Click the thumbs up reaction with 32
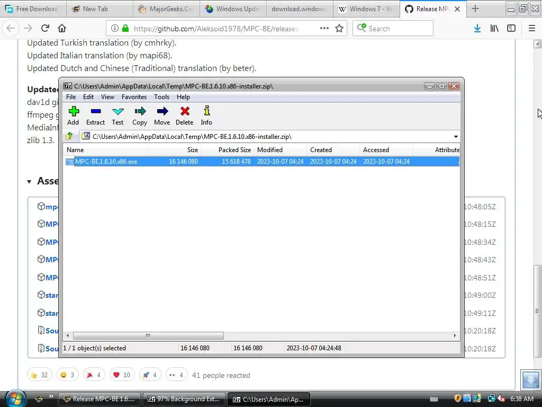This screenshot has width=542, height=407. click(x=39, y=375)
